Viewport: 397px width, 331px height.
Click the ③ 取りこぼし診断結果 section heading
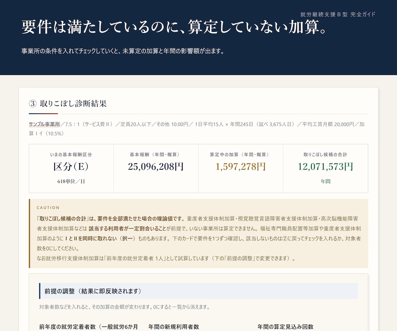tap(68, 103)
